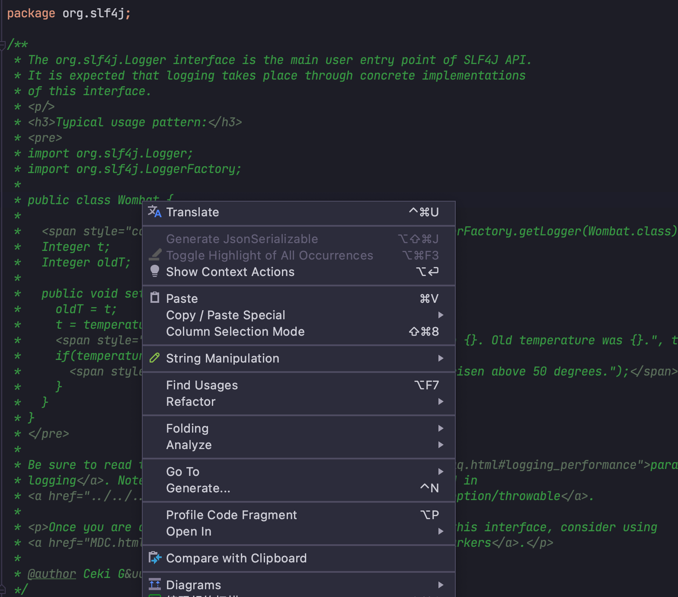678x597 pixels.
Task: Select Find Usages
Action: [x=299, y=385]
